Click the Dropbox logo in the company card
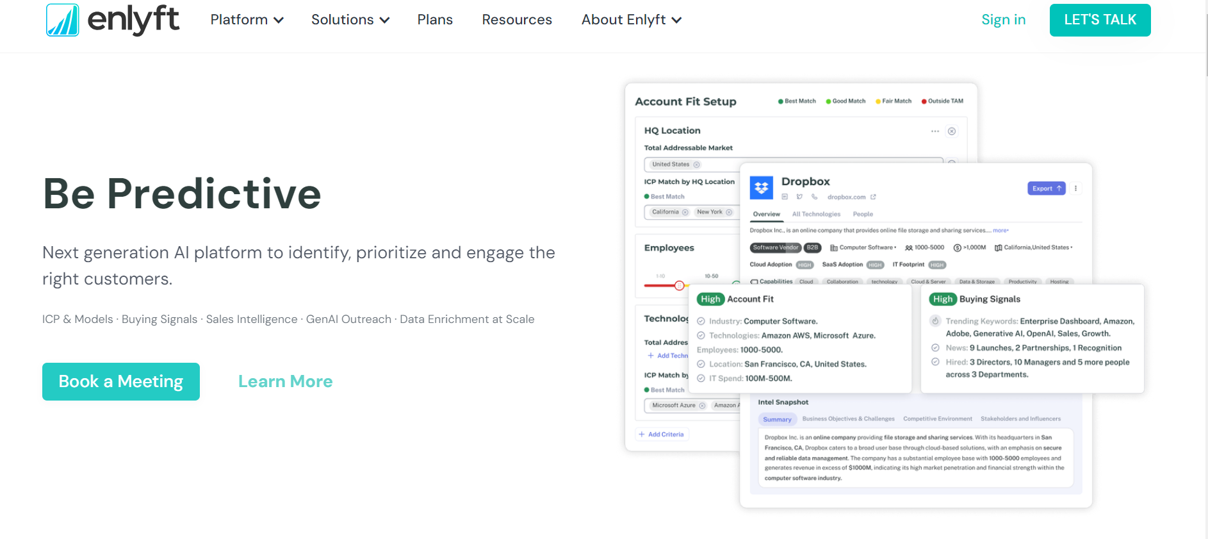The width and height of the screenshot is (1208, 539). (762, 188)
